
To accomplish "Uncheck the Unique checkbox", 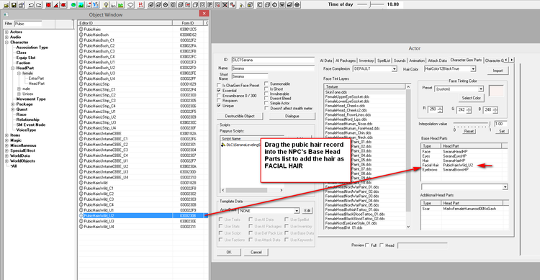I will point(219,106).
